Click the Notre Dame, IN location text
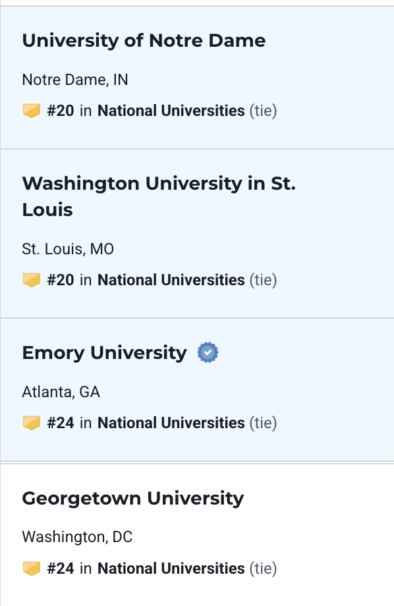This screenshot has height=606, width=394. 75,80
